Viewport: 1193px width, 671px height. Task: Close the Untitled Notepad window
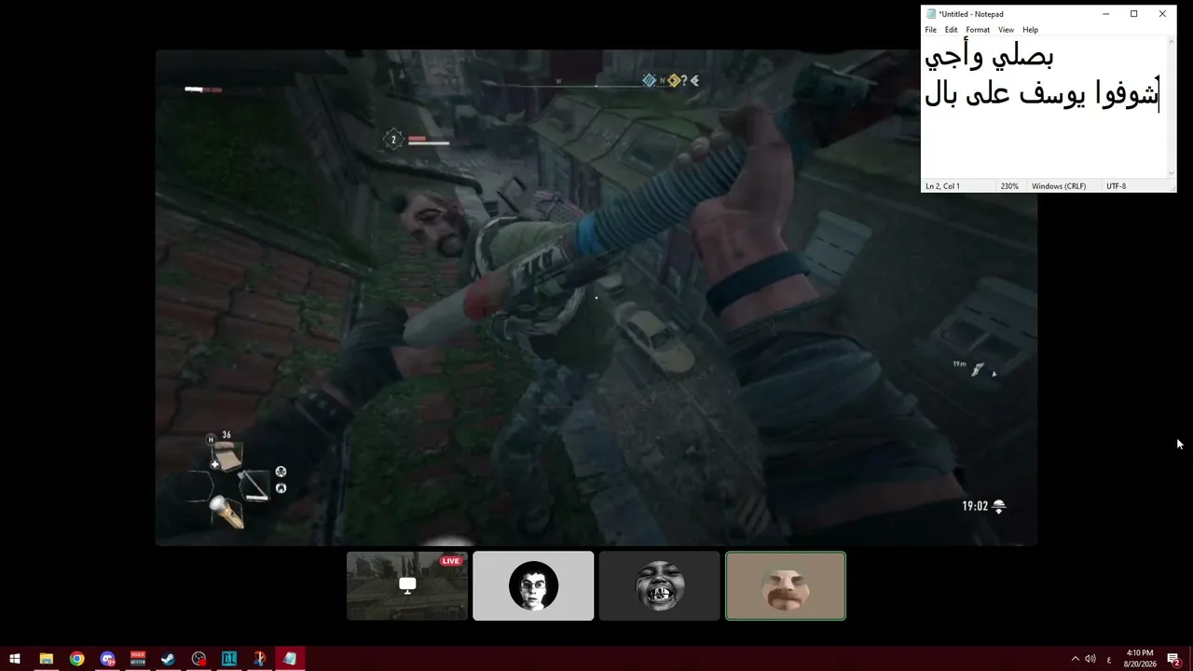point(1162,14)
